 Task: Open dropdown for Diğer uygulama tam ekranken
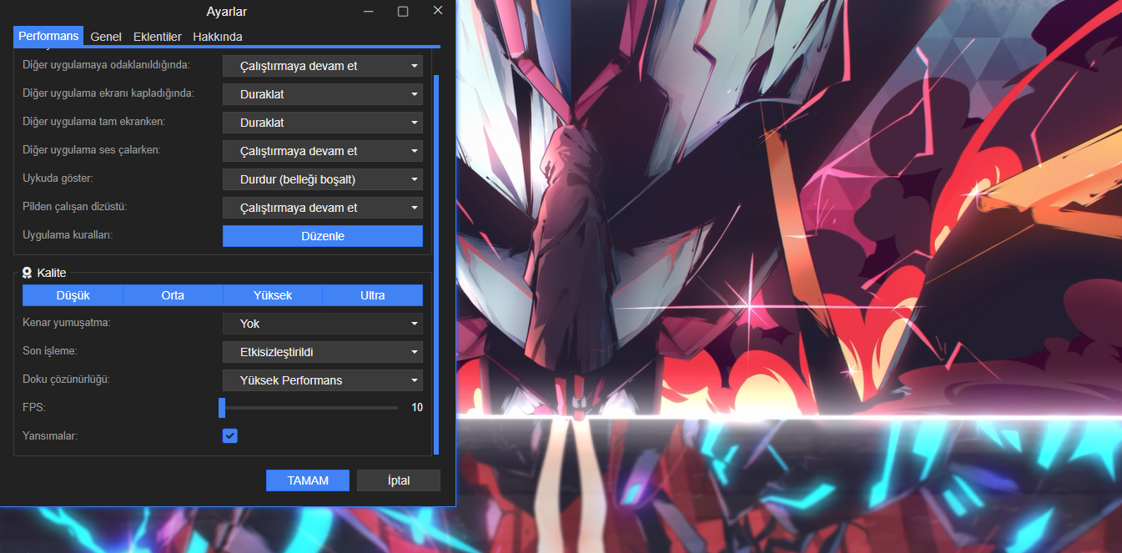[323, 123]
